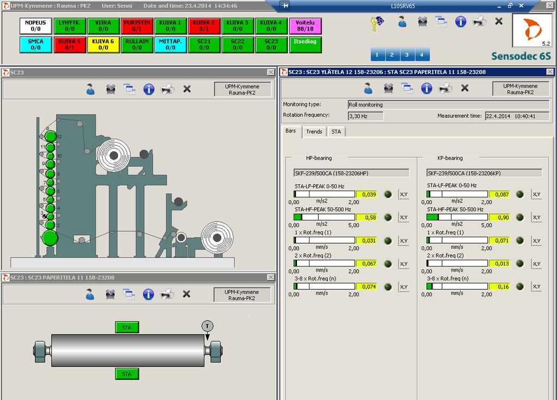The width and height of the screenshot is (557, 400).
Task: Open the blue info icon in main top toolbar
Action: pos(460,22)
